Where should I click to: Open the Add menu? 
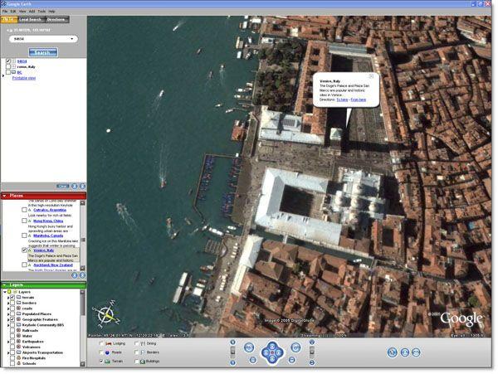click(32, 11)
